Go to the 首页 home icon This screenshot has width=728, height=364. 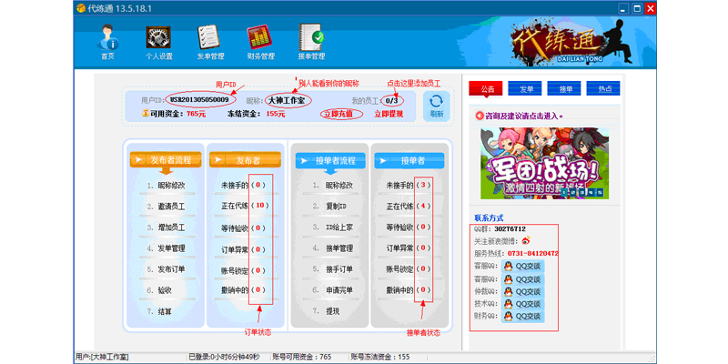point(107,43)
